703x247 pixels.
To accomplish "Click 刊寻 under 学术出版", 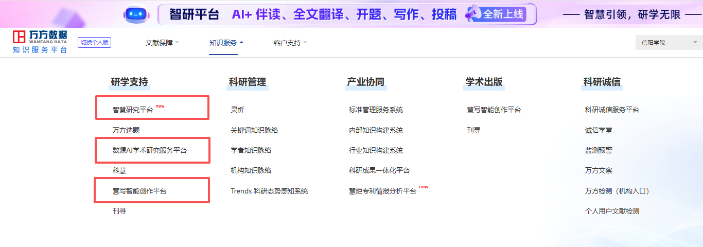I will click(473, 130).
